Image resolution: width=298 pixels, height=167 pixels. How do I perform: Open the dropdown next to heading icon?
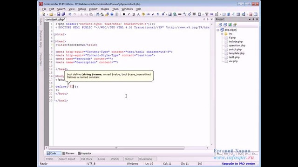[x=166, y=14]
